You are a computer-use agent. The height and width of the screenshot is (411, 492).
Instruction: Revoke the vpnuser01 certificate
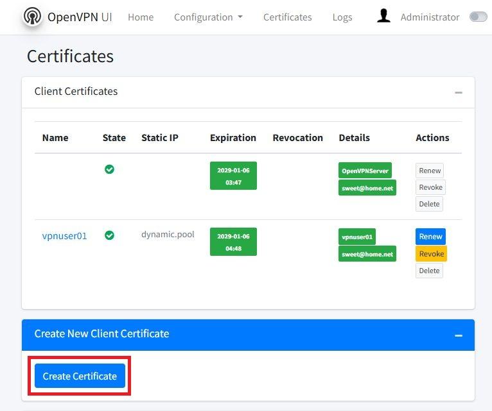(431, 254)
